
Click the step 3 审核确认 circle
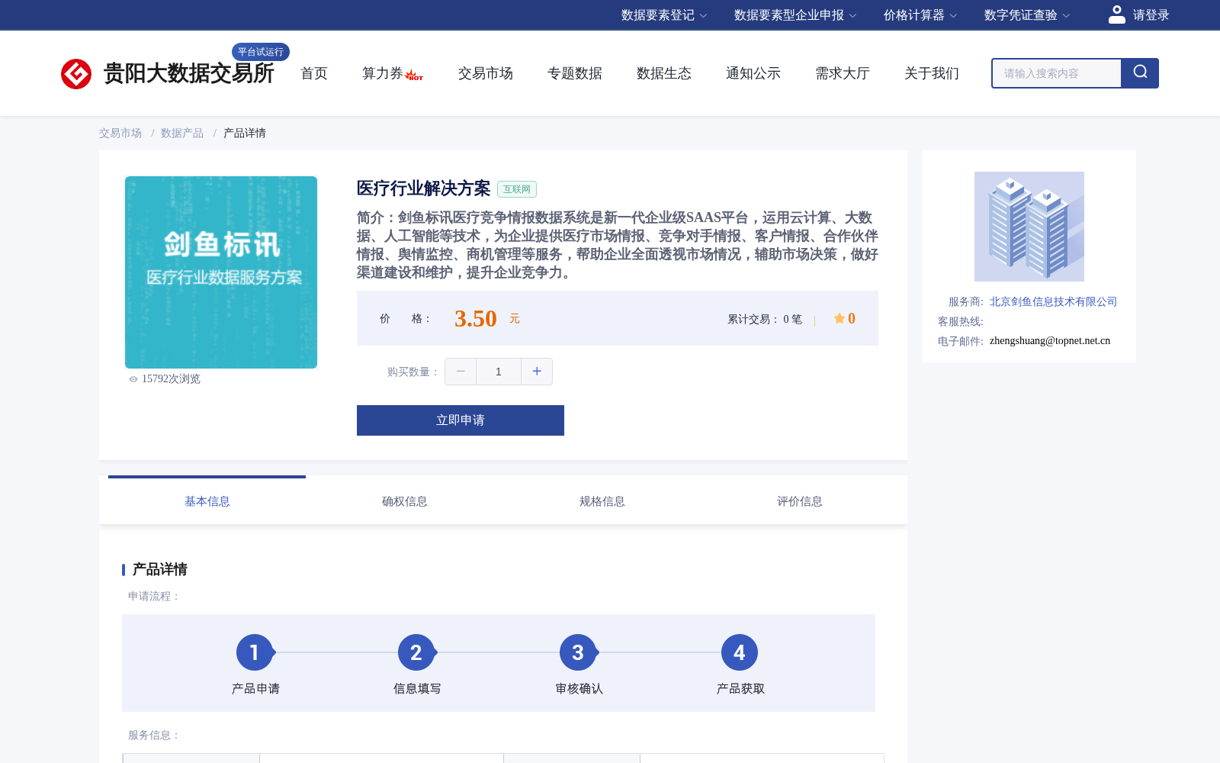click(578, 652)
